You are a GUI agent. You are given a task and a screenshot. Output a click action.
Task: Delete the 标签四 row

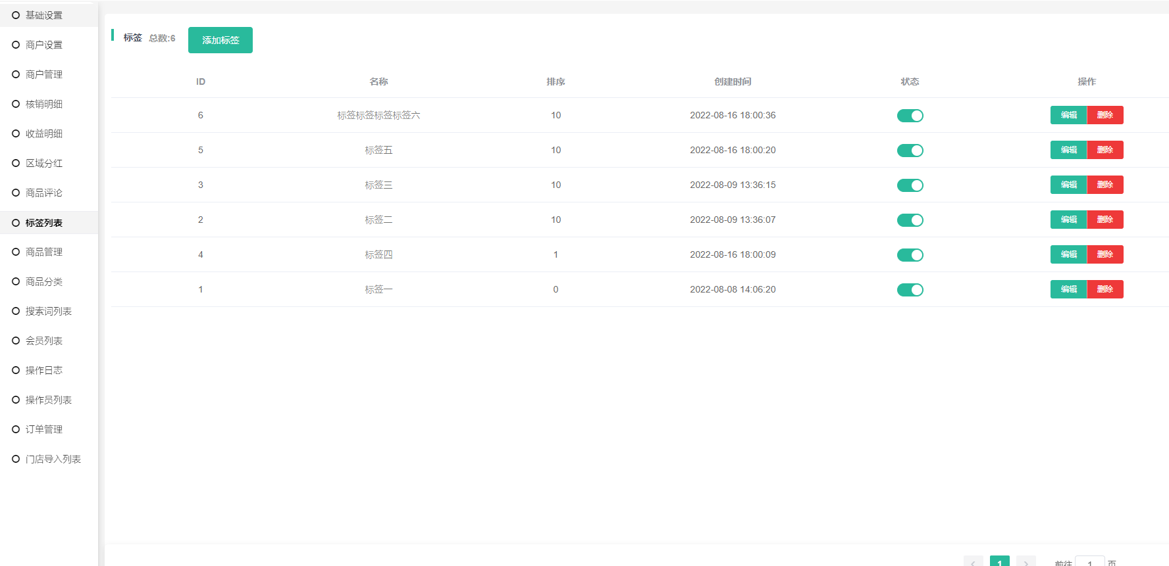coord(1104,254)
